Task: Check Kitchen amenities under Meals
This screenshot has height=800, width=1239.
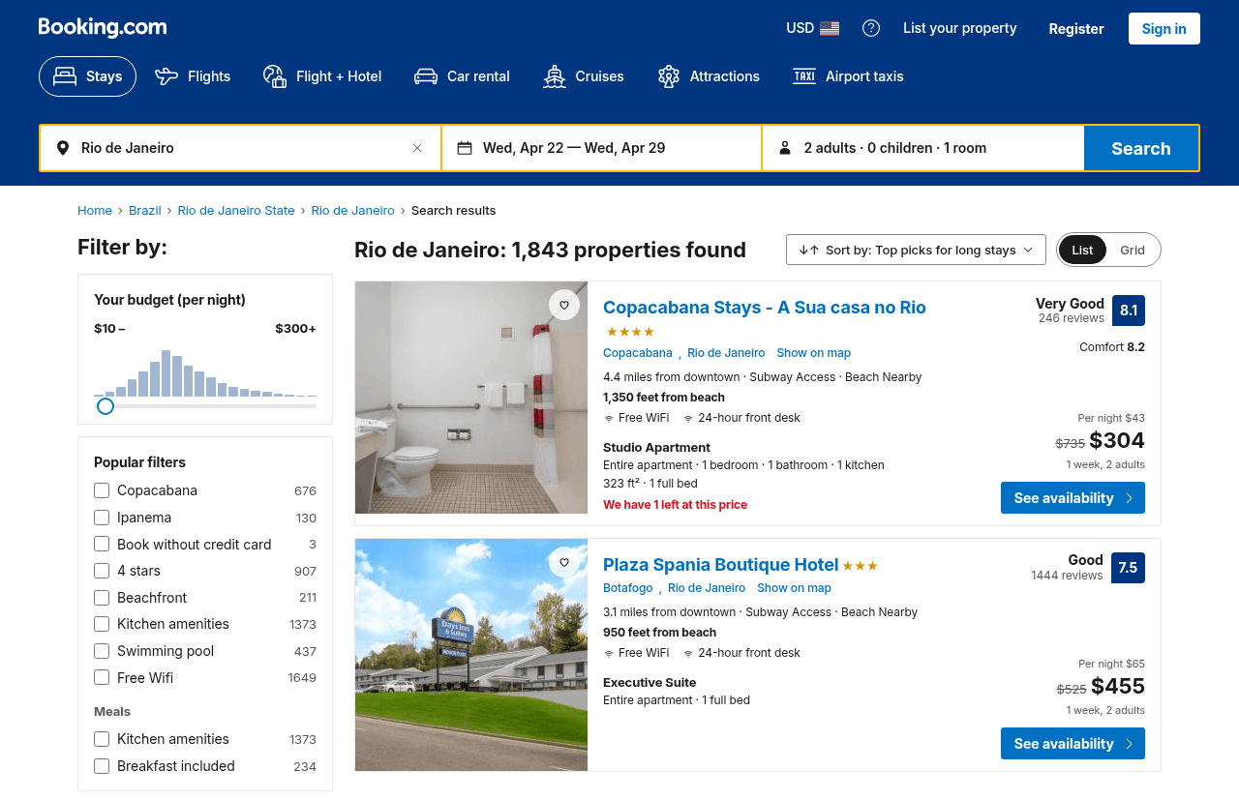Action: pos(102,739)
